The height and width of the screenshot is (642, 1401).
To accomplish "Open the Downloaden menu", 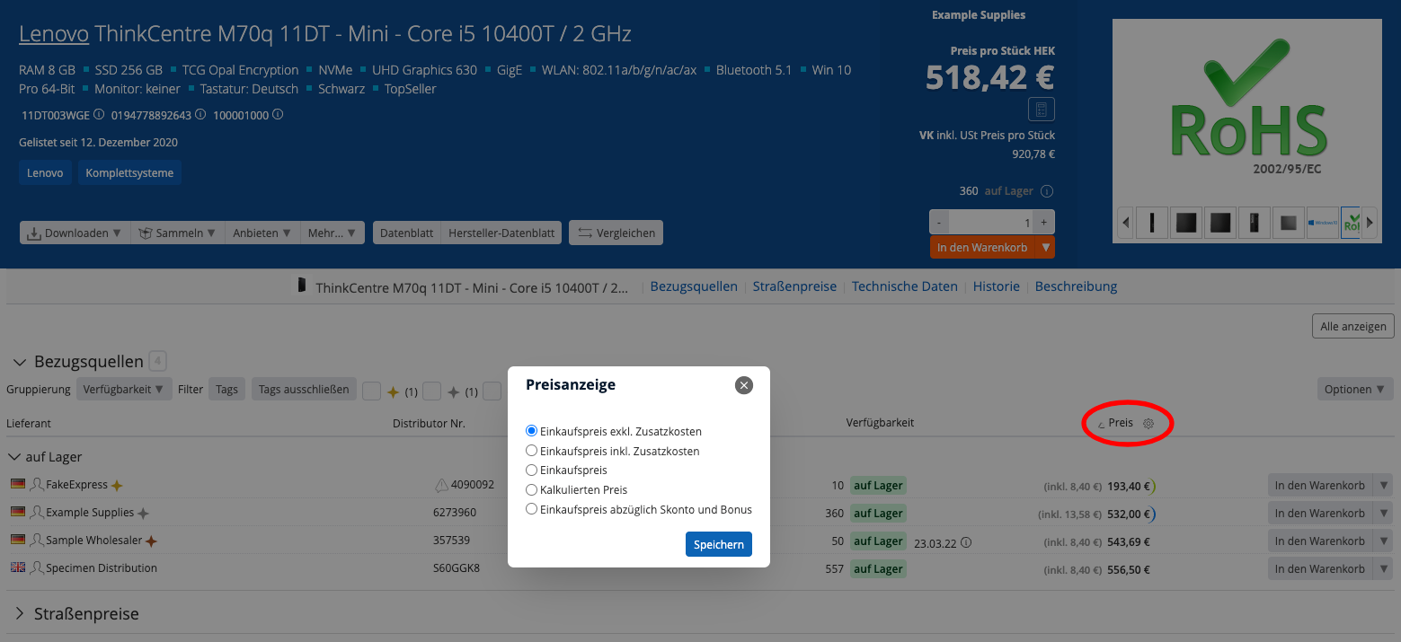I will (x=75, y=233).
